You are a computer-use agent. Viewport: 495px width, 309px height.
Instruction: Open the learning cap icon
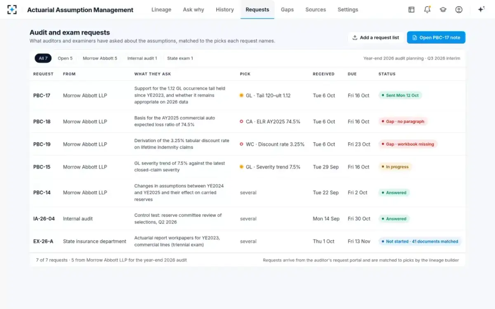(x=443, y=9)
